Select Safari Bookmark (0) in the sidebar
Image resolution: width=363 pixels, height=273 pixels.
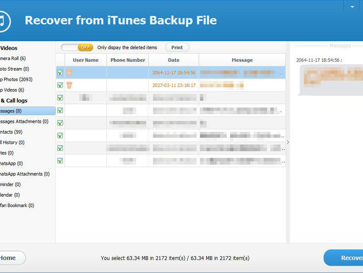click(x=17, y=205)
